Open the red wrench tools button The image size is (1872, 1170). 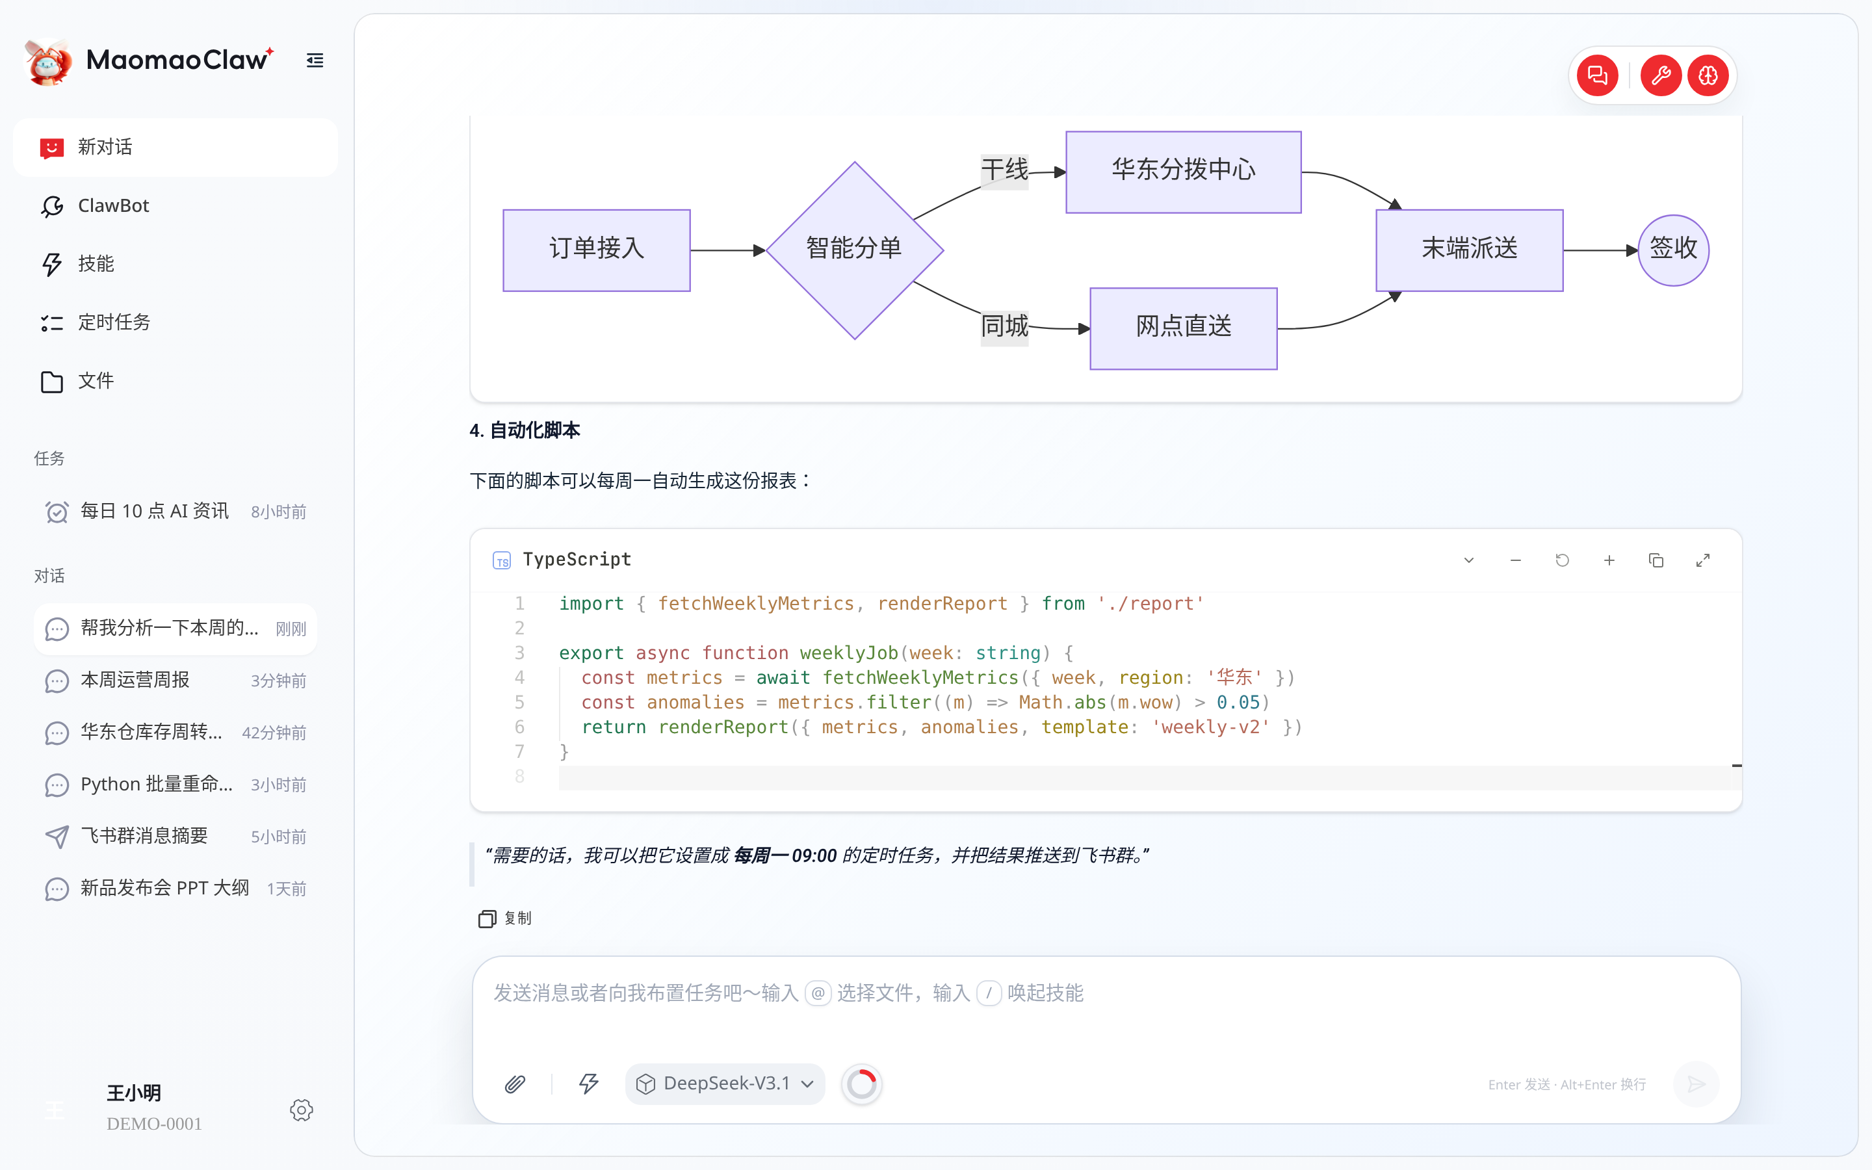pos(1661,75)
